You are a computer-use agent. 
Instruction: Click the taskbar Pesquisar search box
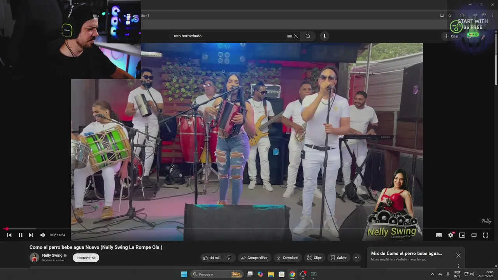217,274
